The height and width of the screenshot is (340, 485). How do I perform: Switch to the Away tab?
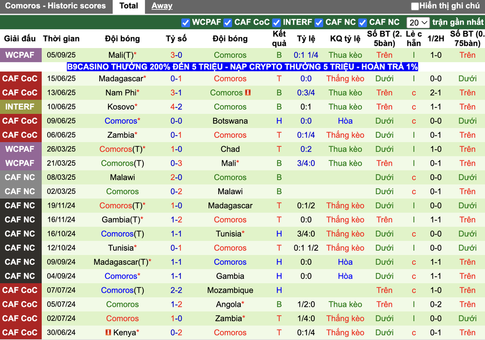click(x=162, y=6)
